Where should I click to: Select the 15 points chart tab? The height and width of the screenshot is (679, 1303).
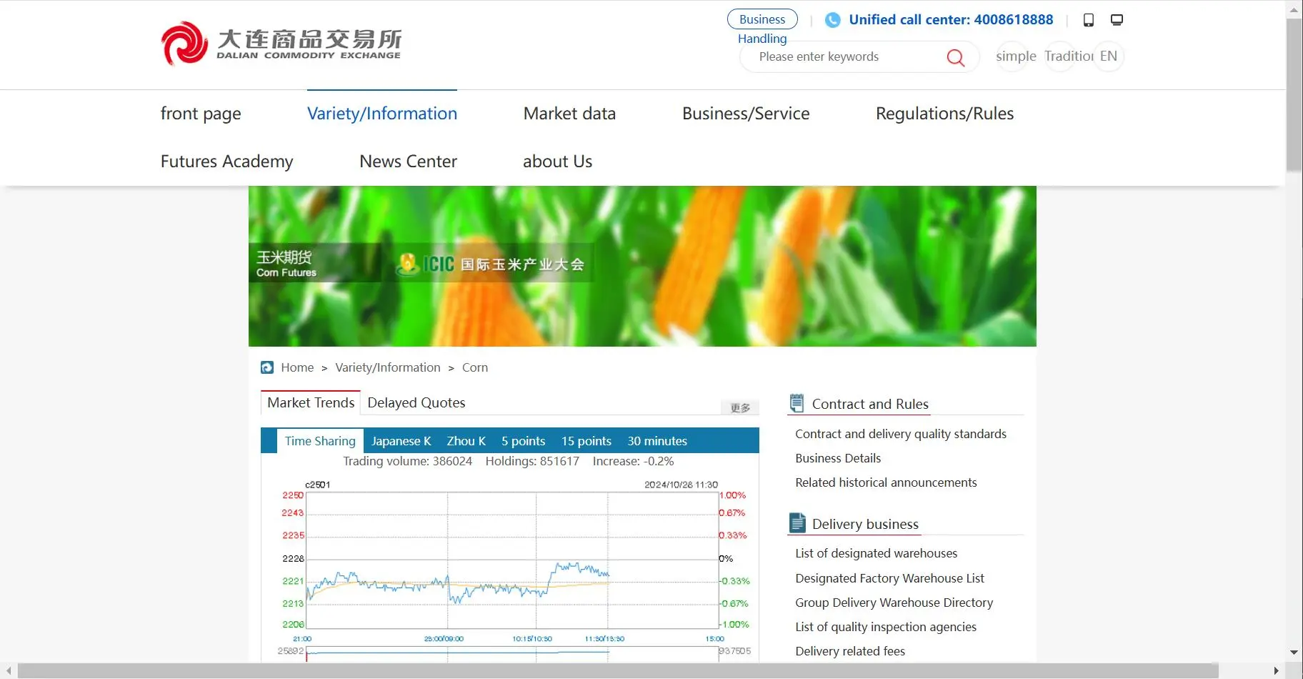[x=586, y=441]
